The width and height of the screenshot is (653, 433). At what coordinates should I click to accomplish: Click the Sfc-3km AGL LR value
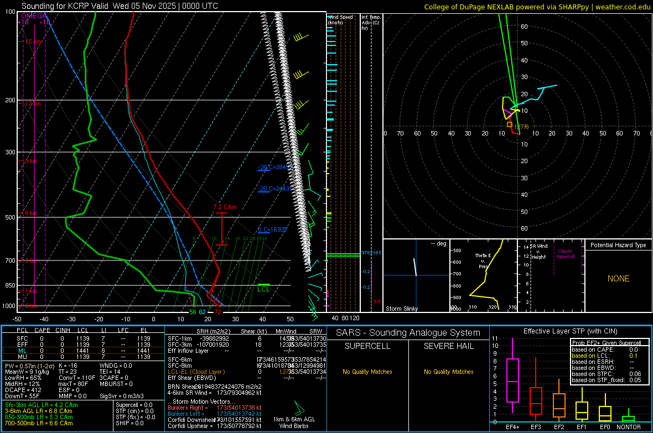point(42,405)
